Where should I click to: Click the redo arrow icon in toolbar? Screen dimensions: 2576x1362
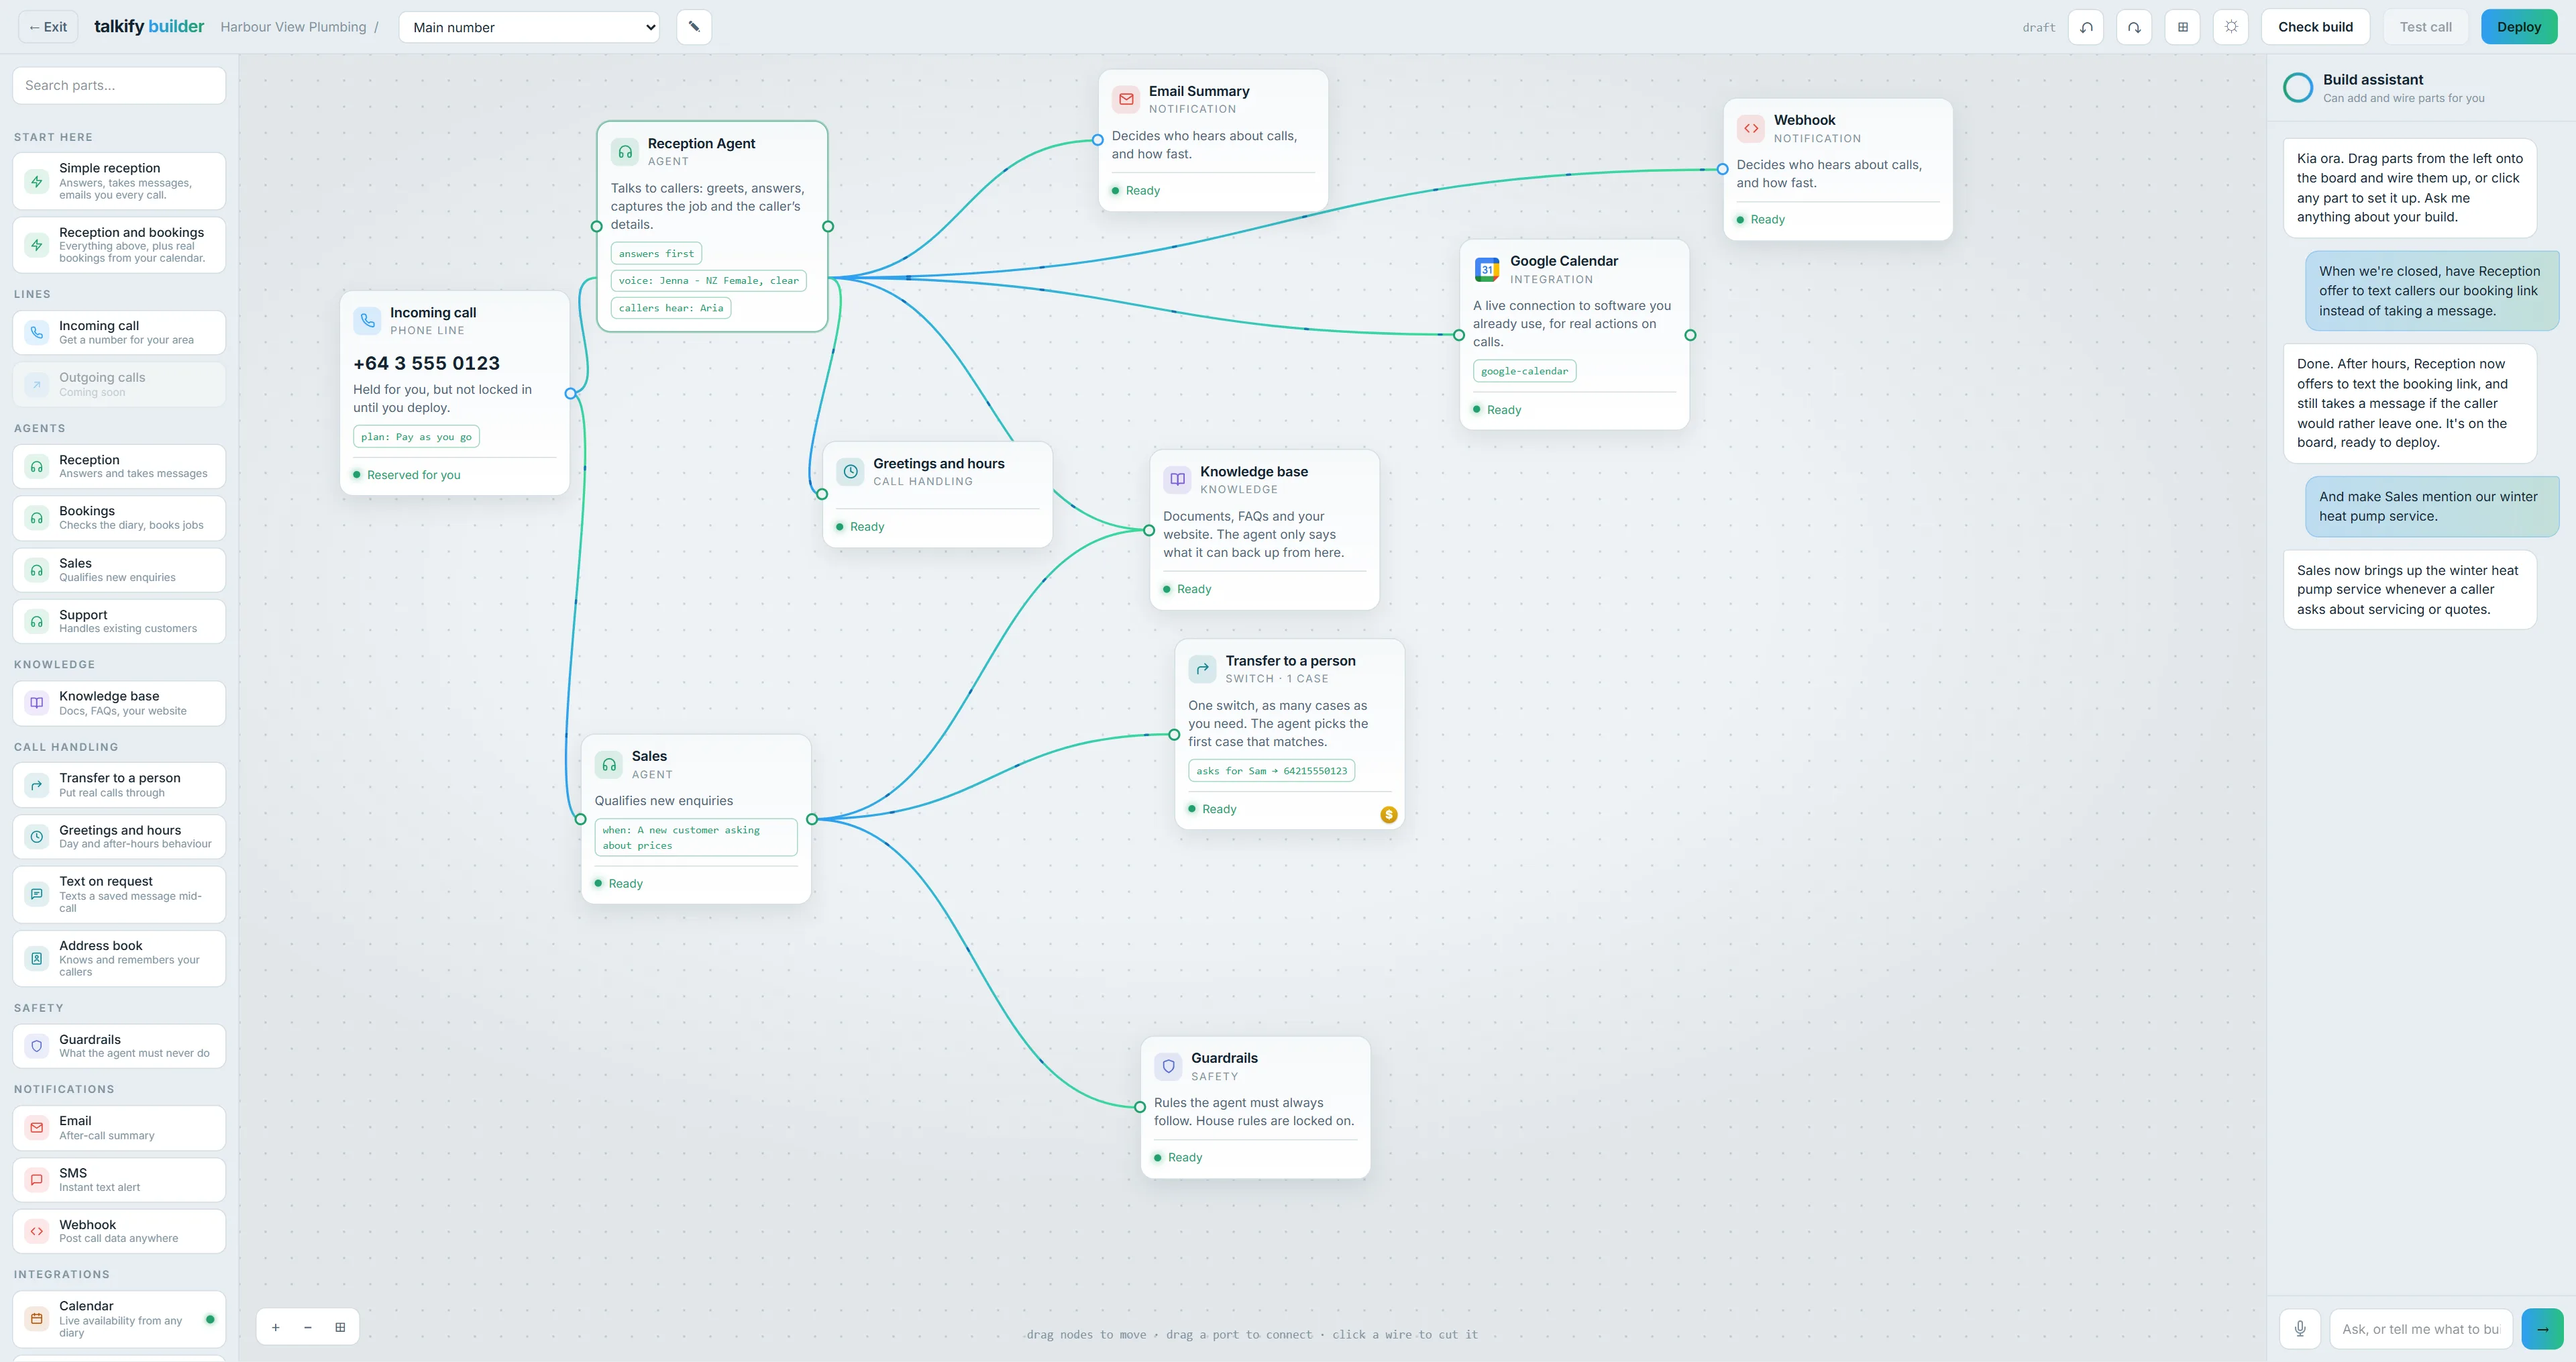click(2134, 27)
